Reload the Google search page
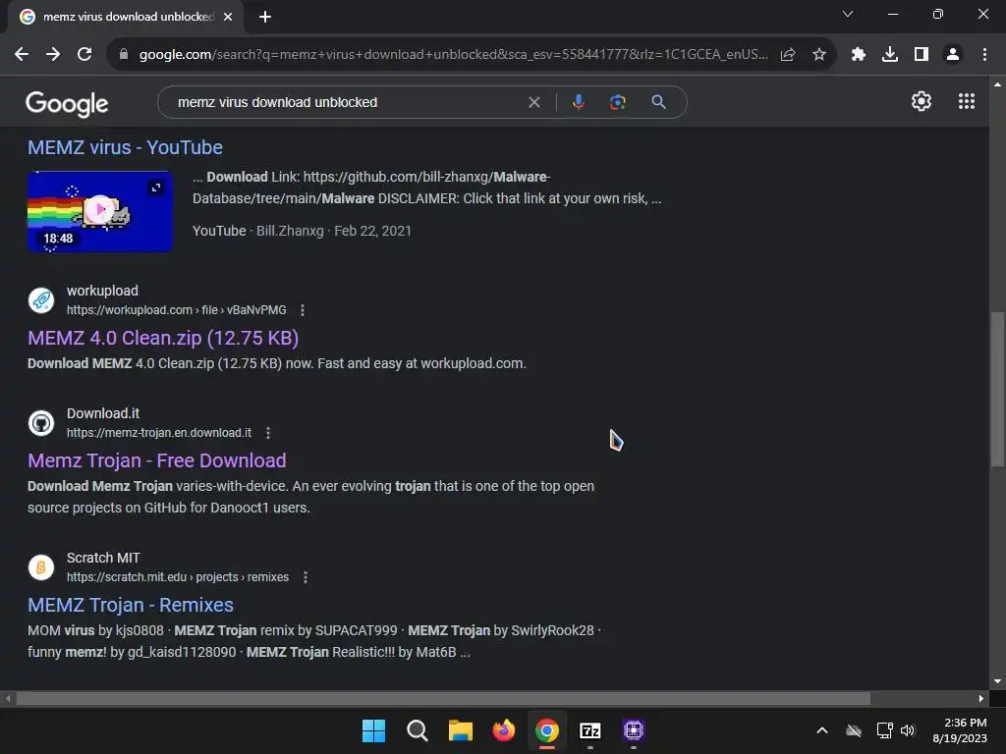1006x754 pixels. pyautogui.click(x=84, y=55)
